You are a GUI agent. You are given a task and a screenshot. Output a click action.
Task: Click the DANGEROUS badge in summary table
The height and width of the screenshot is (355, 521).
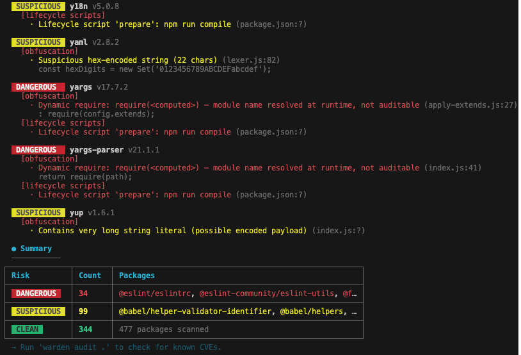[x=36, y=293]
